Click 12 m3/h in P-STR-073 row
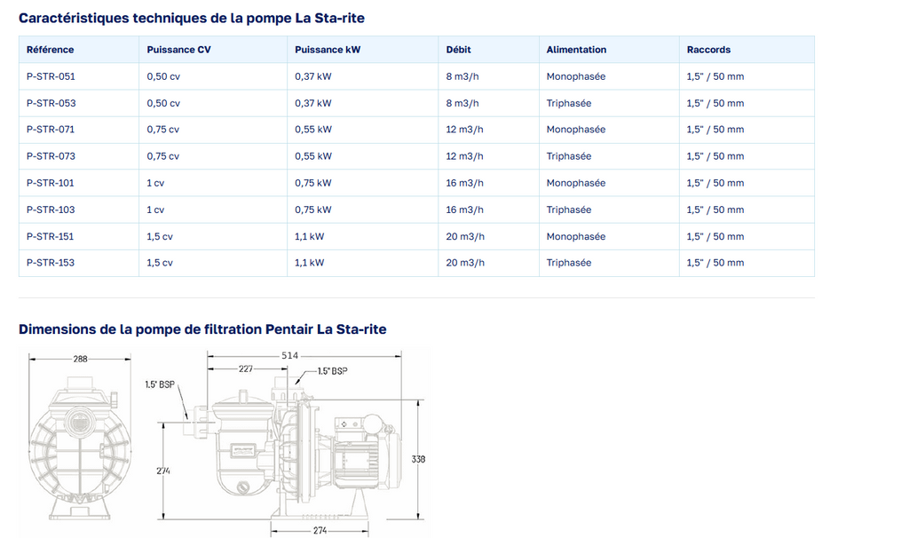909x538 pixels. click(464, 156)
